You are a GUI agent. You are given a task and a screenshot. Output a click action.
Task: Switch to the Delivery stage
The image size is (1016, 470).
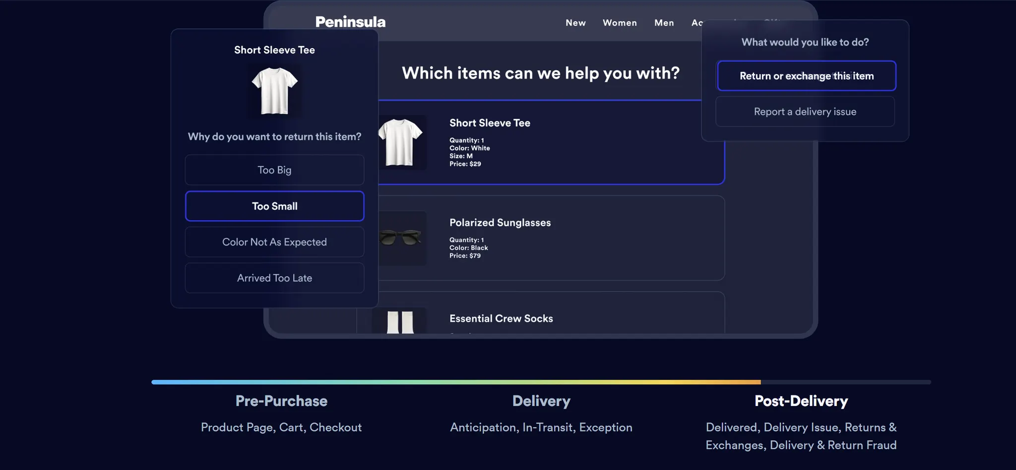tap(541, 401)
